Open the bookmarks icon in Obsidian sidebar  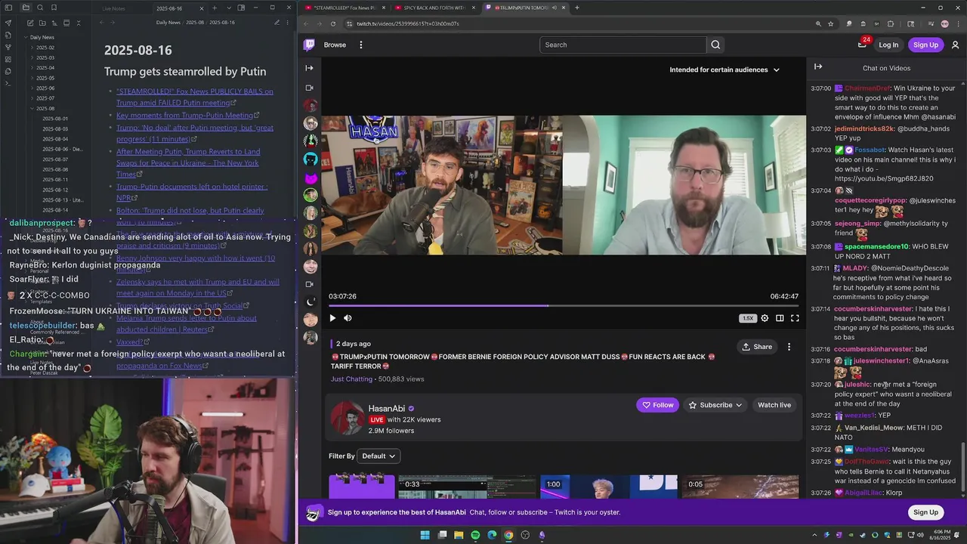(x=54, y=8)
